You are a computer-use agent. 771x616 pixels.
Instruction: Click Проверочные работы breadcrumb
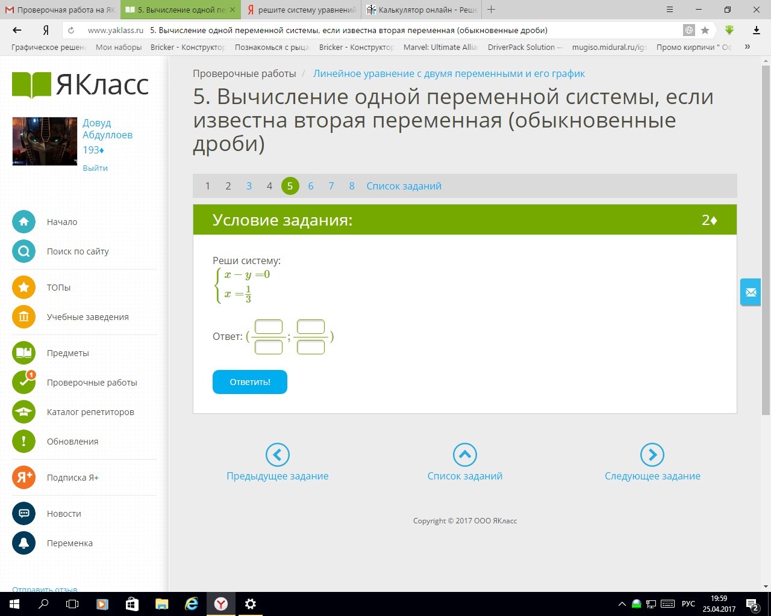245,73
